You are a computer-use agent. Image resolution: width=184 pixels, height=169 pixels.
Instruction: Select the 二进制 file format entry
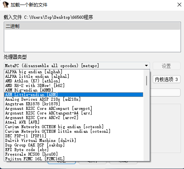(x=92, y=26)
